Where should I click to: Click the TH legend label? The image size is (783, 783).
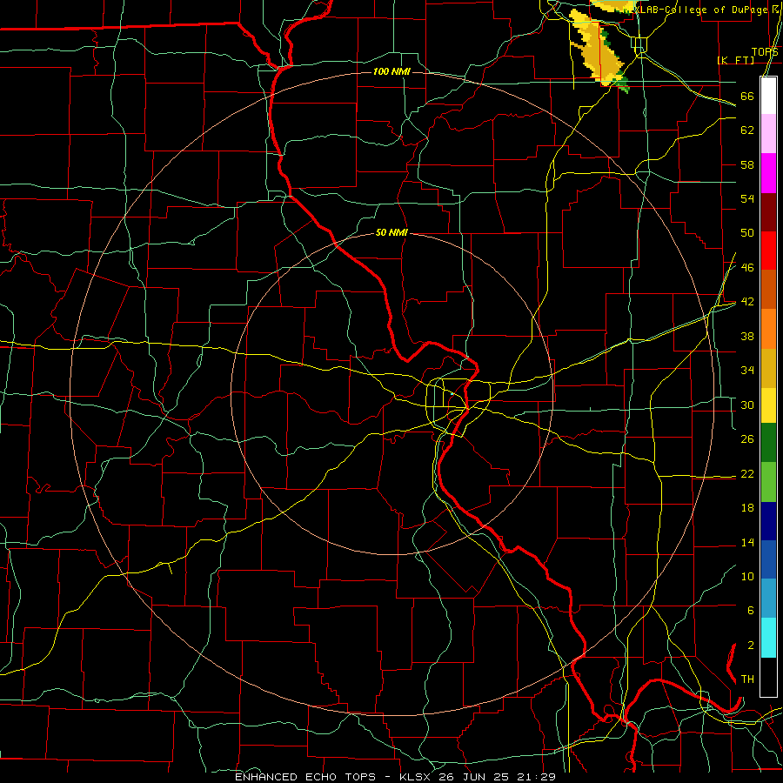(x=747, y=679)
